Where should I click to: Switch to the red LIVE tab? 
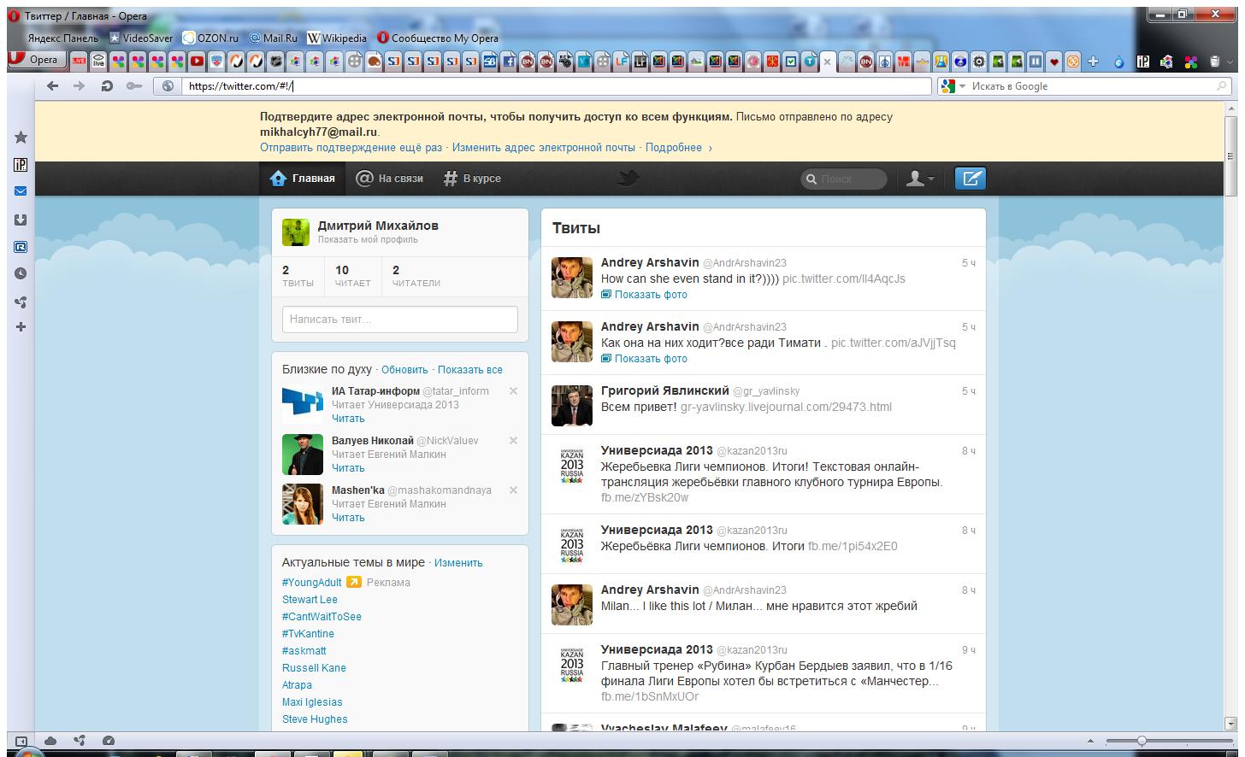[x=79, y=61]
